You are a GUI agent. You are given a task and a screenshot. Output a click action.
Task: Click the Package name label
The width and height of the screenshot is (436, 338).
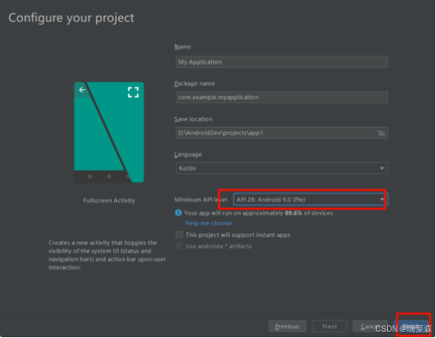coord(194,84)
